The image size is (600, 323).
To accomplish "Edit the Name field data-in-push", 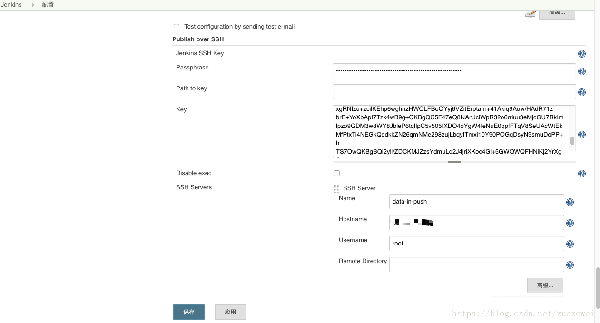I will pos(477,202).
